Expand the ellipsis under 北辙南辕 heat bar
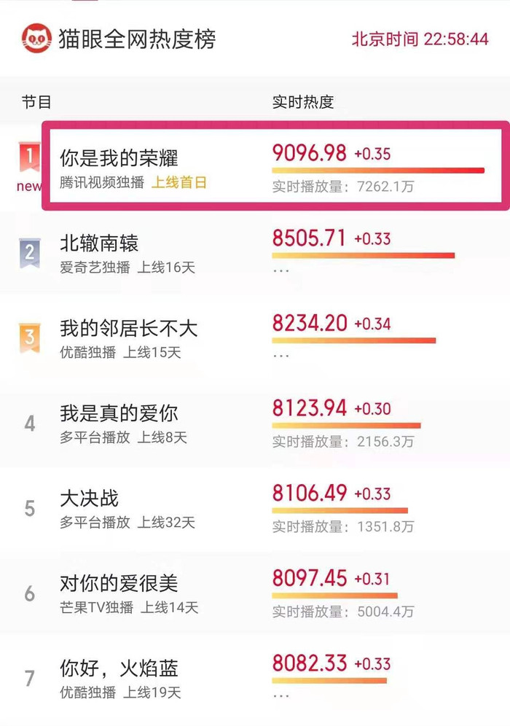Screen dimensions: 510x726 pos(281,270)
